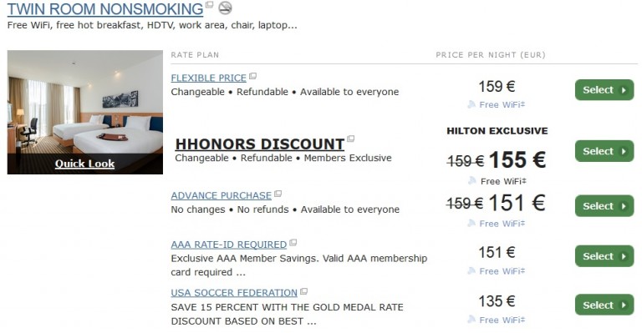Click the popup icon beside HHonors Discount
Viewport: 642px width, 333px height.
click(x=350, y=139)
